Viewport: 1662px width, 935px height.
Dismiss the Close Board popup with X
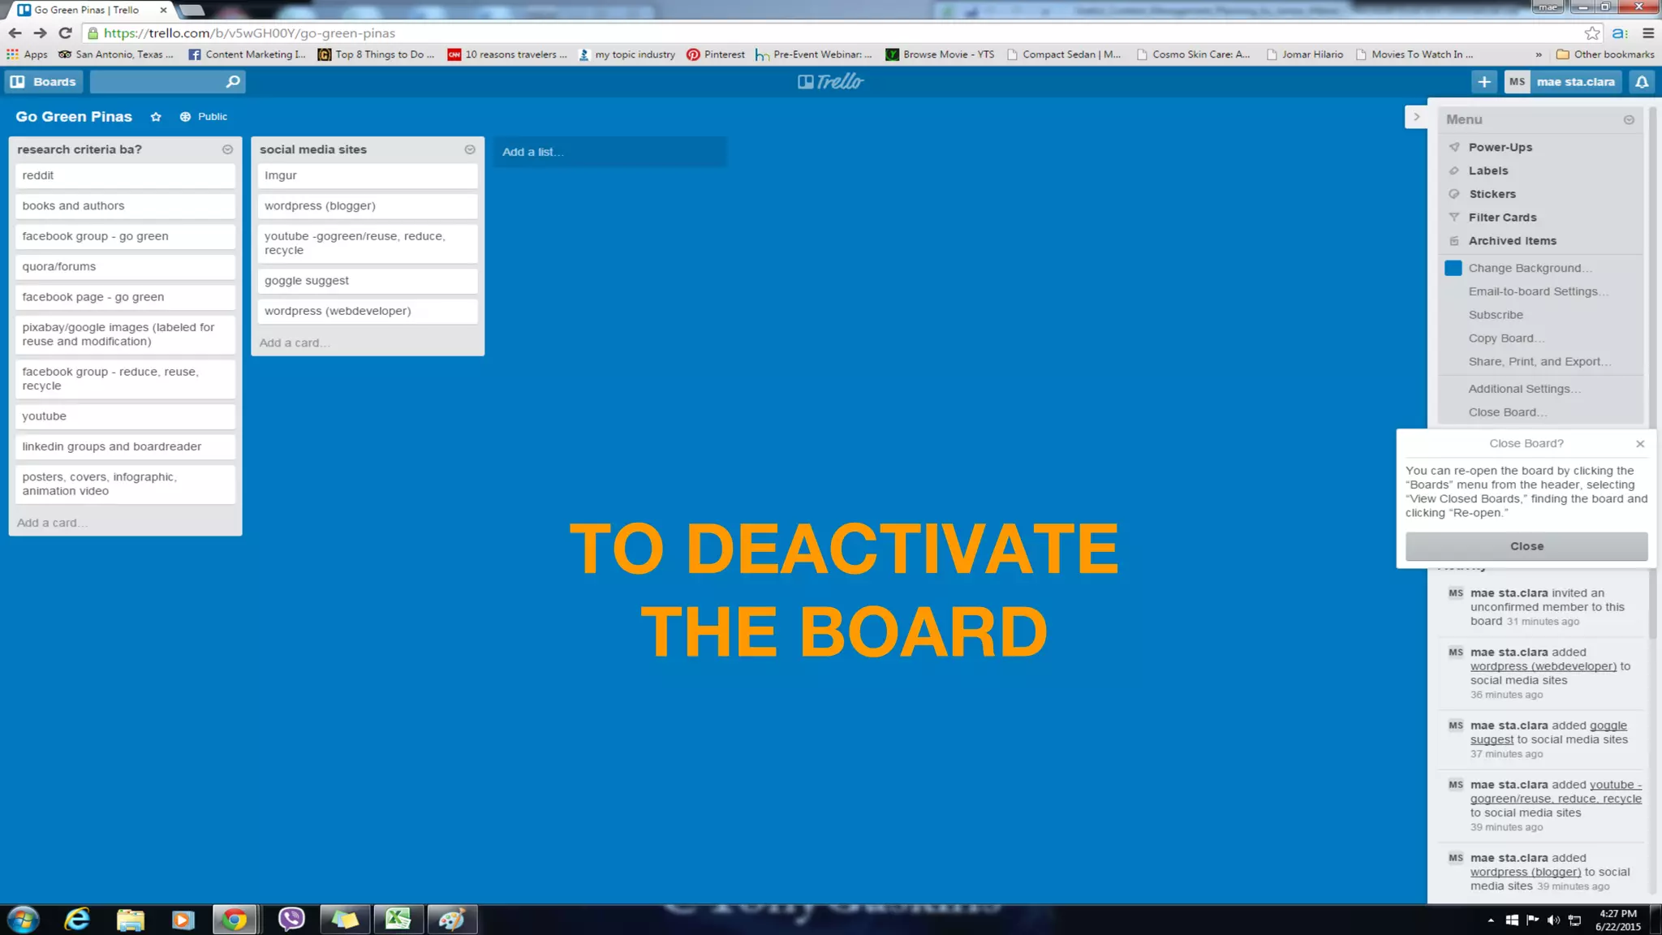click(x=1640, y=444)
